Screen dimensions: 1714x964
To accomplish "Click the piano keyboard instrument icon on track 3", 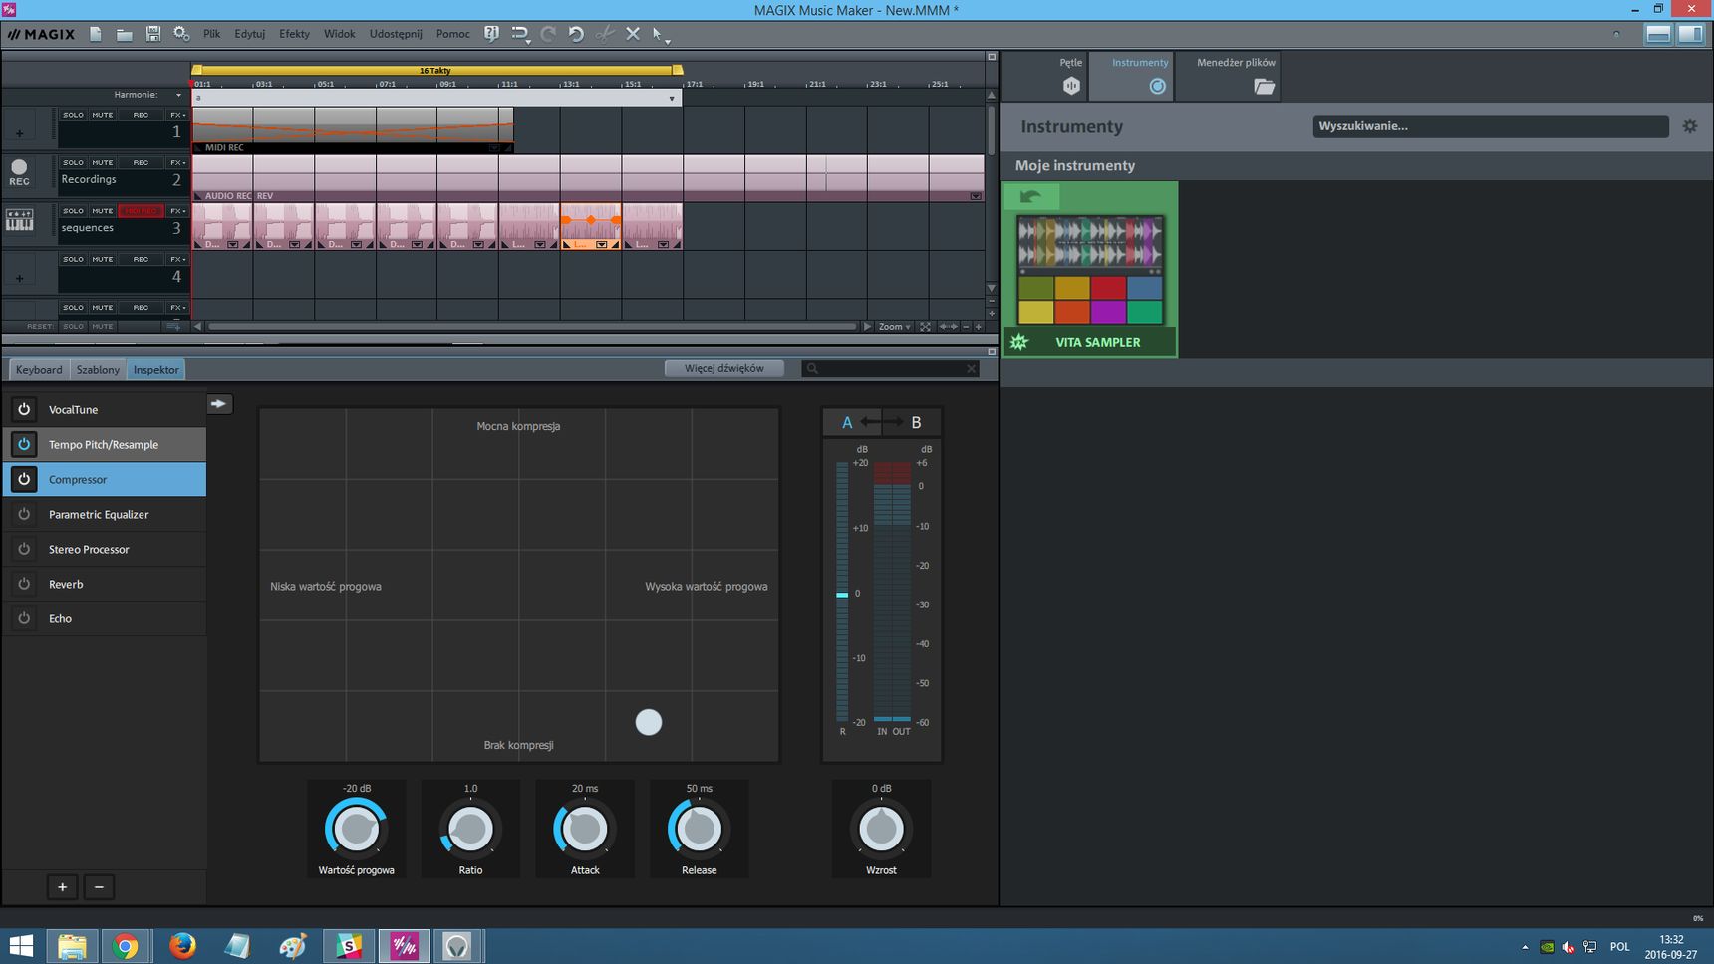I will pyautogui.click(x=20, y=220).
